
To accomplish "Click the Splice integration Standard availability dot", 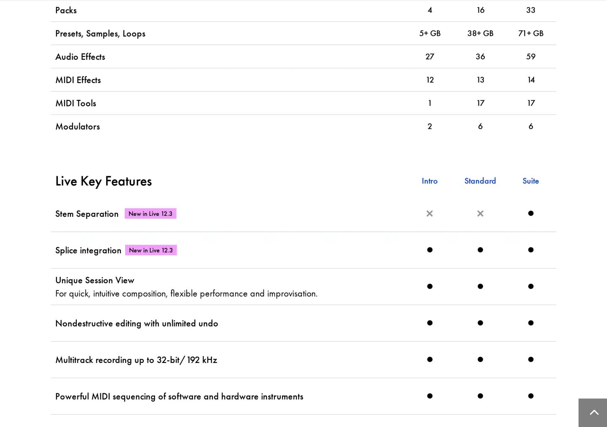I will click(480, 250).
